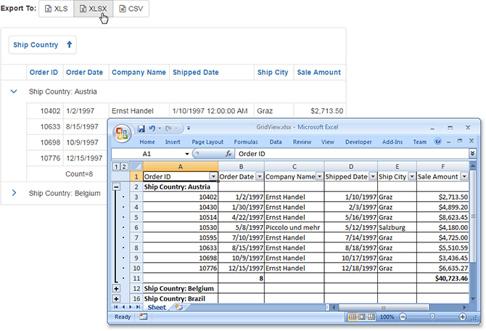Image resolution: width=486 pixels, height=331 pixels.
Task: Open the Sale Amount filter dropdown
Action: click(x=464, y=176)
